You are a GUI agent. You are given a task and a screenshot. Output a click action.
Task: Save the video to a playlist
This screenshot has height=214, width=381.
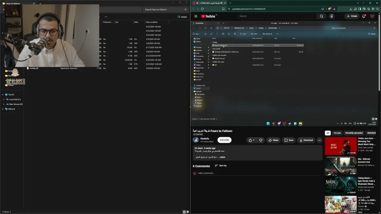(x=289, y=140)
